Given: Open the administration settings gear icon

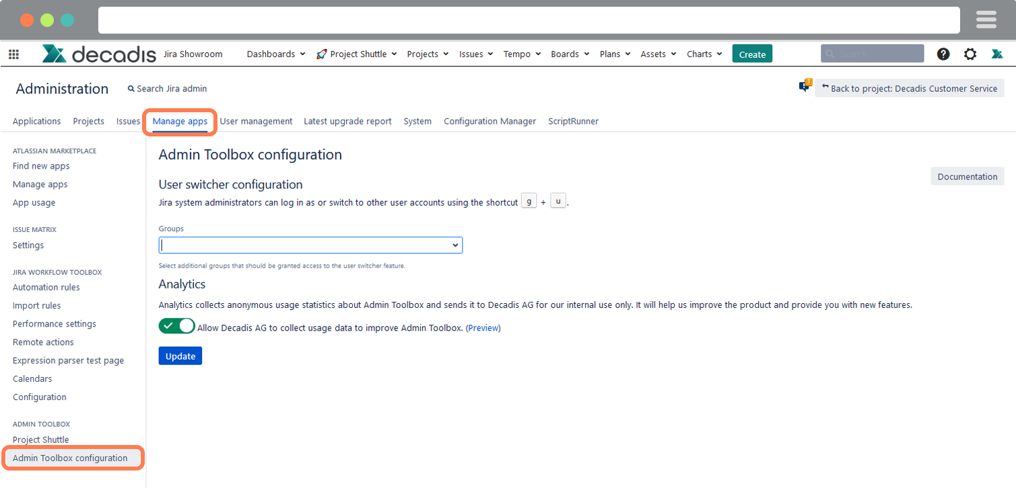Looking at the screenshot, I should [970, 54].
